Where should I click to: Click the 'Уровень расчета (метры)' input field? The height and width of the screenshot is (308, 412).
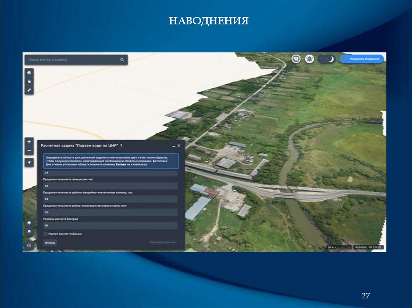pos(110,226)
